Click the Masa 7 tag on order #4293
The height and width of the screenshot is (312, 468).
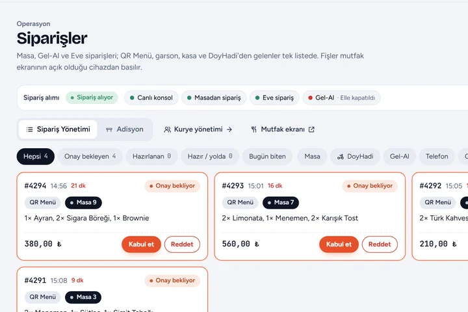(x=281, y=202)
